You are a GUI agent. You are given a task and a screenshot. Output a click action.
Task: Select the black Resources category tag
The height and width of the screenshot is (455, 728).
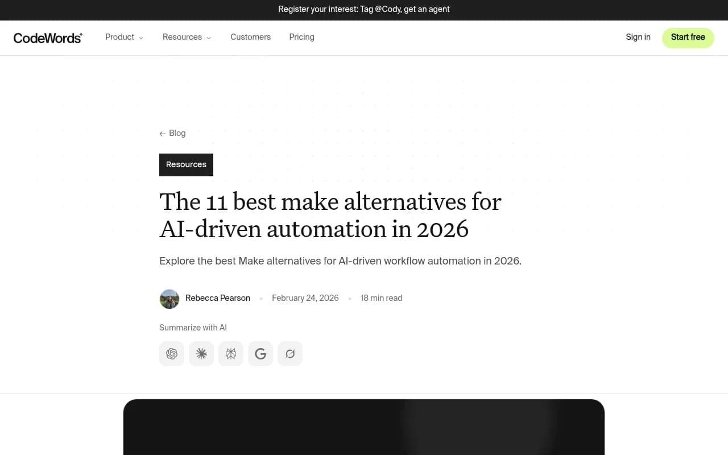[x=186, y=165]
